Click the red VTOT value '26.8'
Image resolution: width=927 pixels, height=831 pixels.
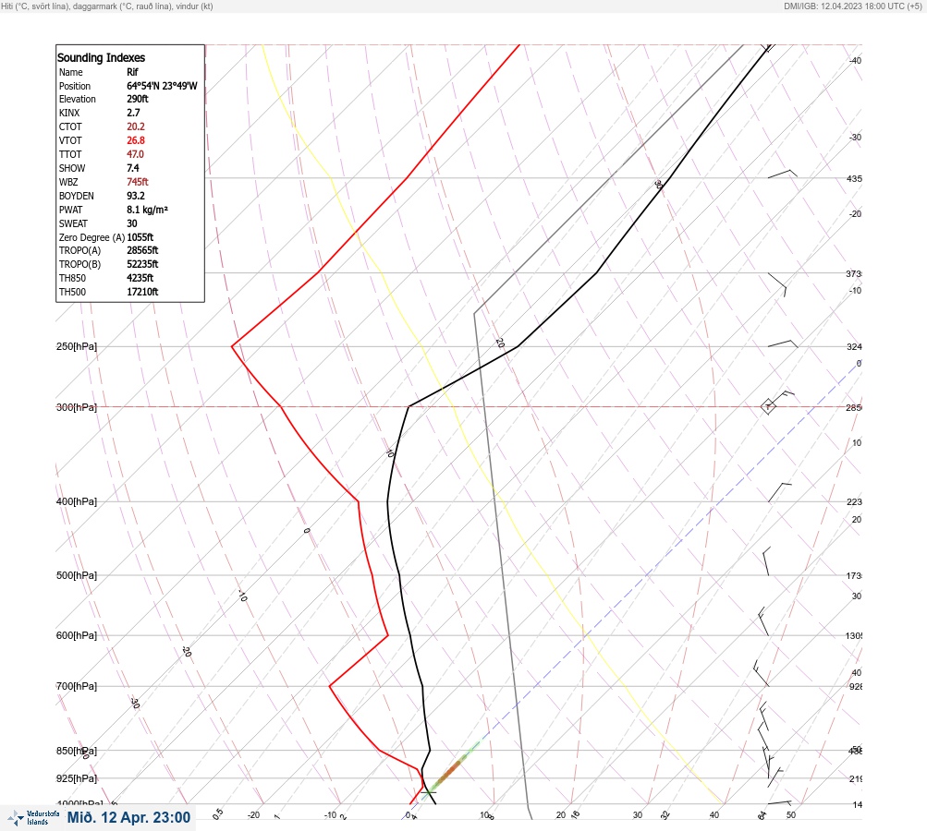click(x=135, y=140)
